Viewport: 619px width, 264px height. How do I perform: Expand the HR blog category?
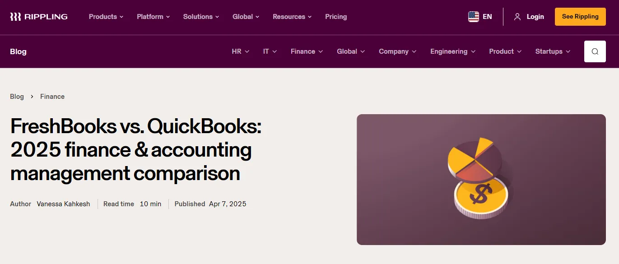(241, 51)
